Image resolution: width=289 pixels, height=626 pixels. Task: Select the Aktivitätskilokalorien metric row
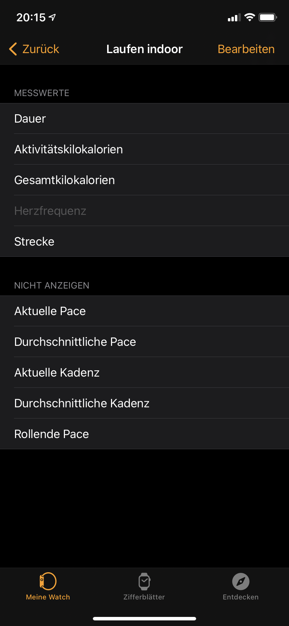pos(144,150)
